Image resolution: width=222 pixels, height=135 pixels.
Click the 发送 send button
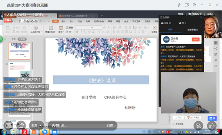tap(110, 125)
